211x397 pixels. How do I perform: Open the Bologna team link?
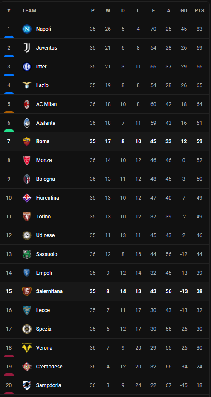46,179
